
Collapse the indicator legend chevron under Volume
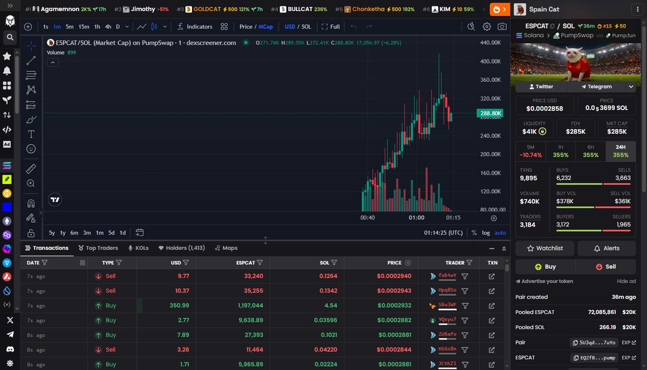(52, 63)
